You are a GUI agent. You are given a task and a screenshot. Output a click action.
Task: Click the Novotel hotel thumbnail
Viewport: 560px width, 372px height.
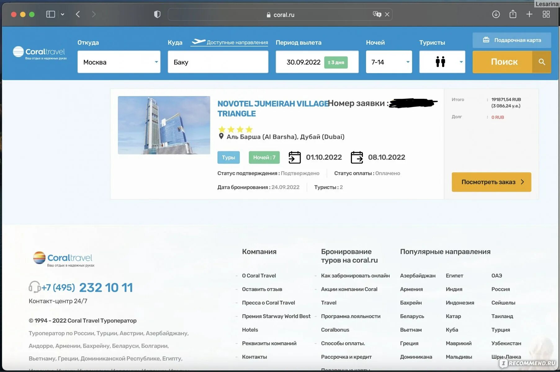coord(164,125)
